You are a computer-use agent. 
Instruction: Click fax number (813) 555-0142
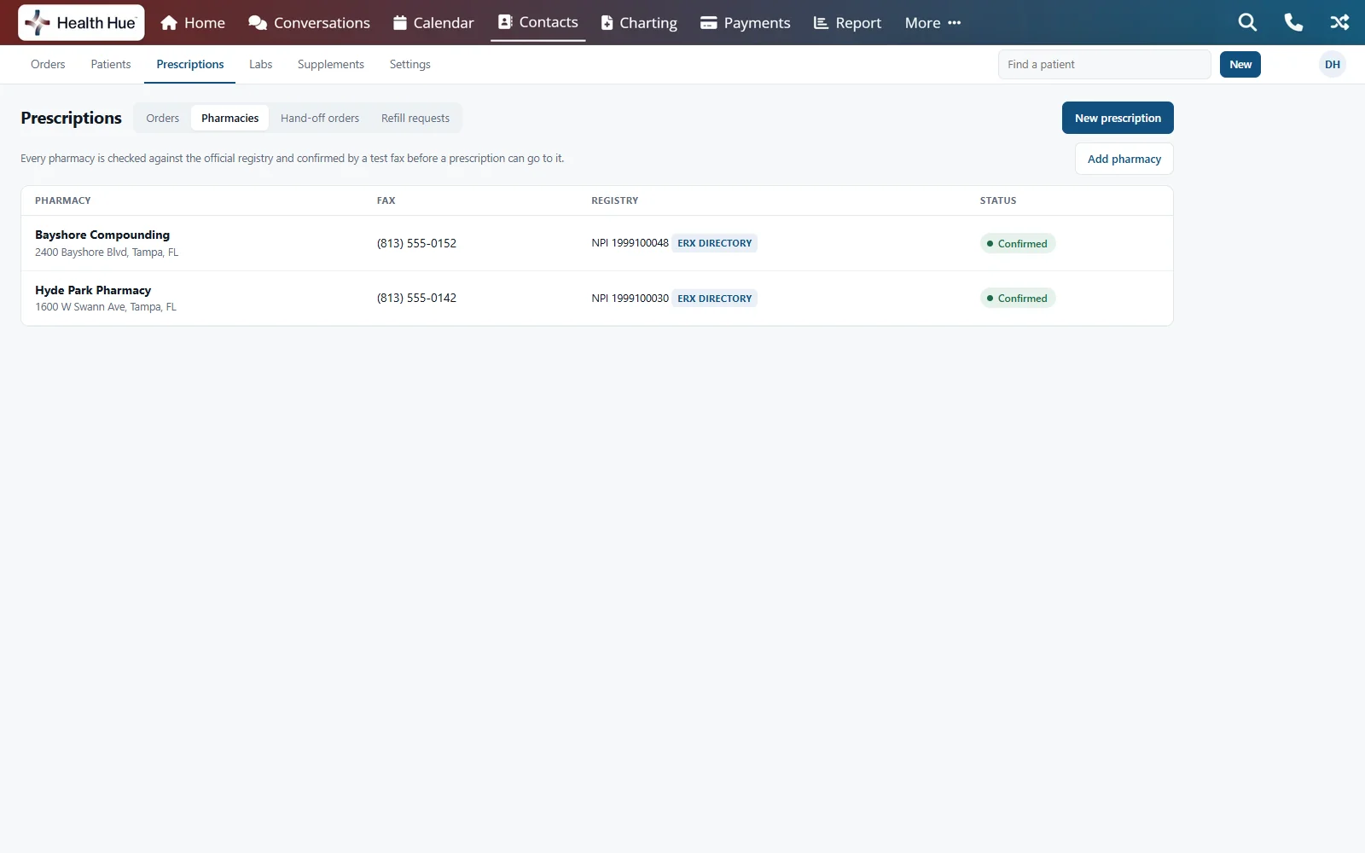416,299
